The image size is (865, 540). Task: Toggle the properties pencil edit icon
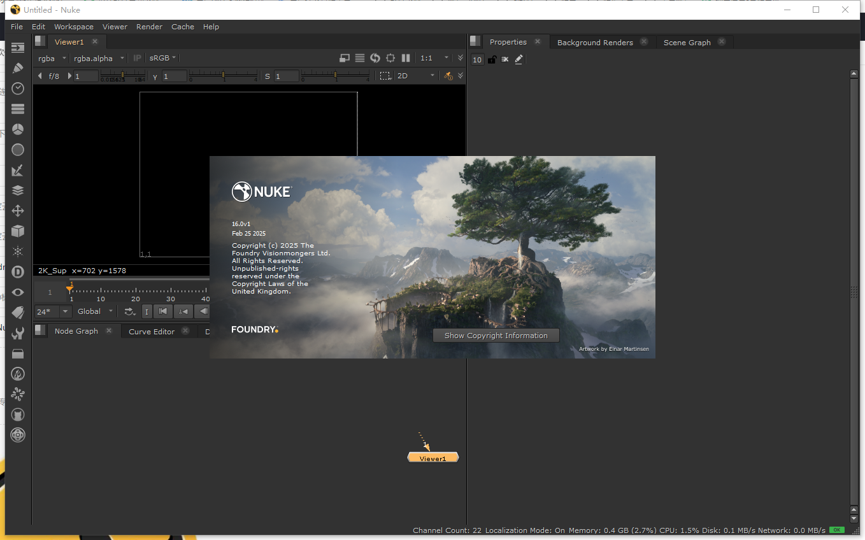pyautogui.click(x=518, y=59)
